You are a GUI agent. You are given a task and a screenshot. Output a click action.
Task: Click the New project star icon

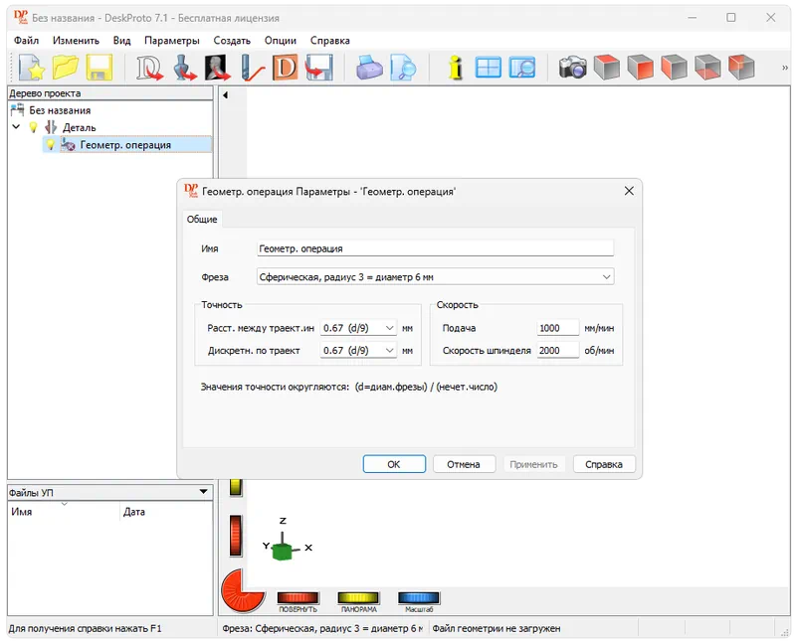(x=32, y=68)
